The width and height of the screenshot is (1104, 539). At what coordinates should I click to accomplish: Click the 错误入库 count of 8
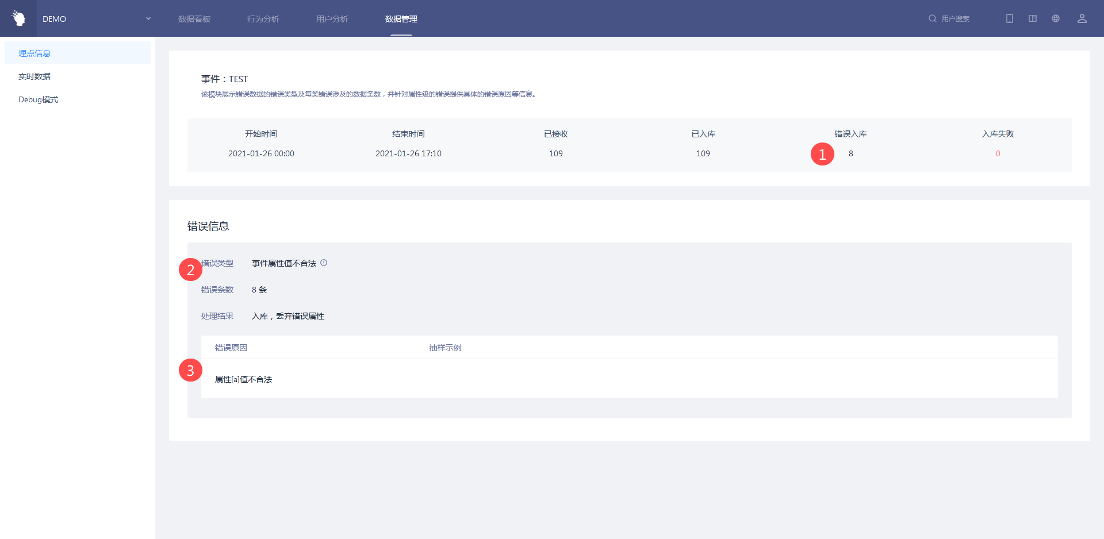tap(851, 153)
